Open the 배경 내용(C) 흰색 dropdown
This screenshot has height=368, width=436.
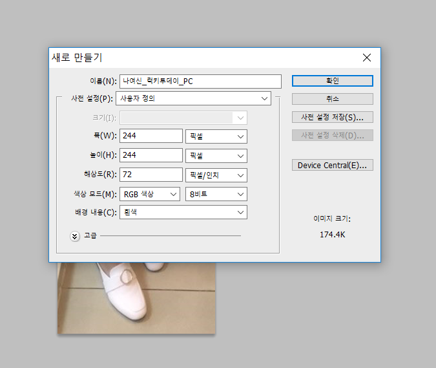(183, 212)
